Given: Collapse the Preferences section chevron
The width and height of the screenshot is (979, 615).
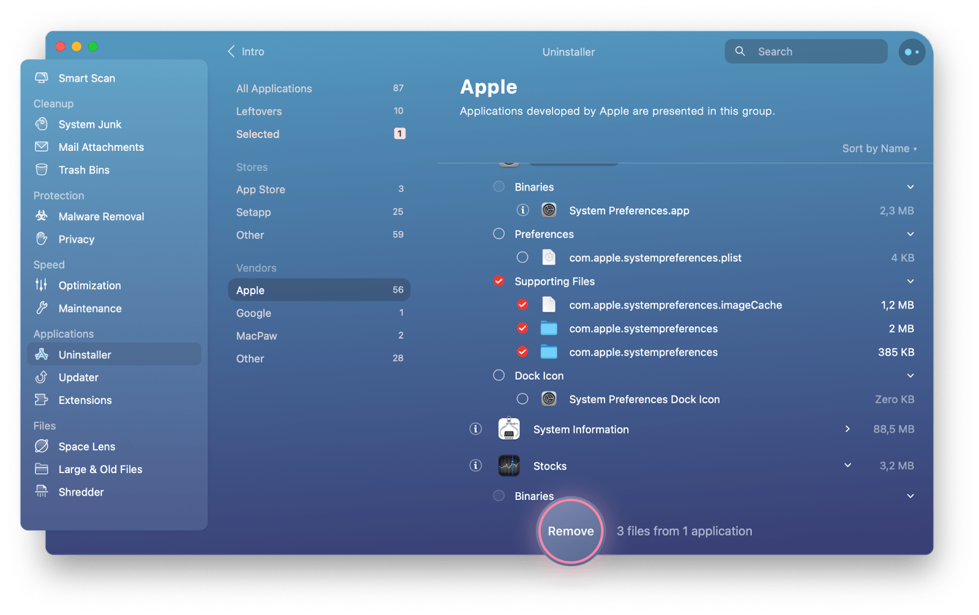Looking at the screenshot, I should (x=910, y=234).
